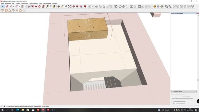199x112 pixels.
Task: Open the Windows Start menu
Action: point(2,110)
